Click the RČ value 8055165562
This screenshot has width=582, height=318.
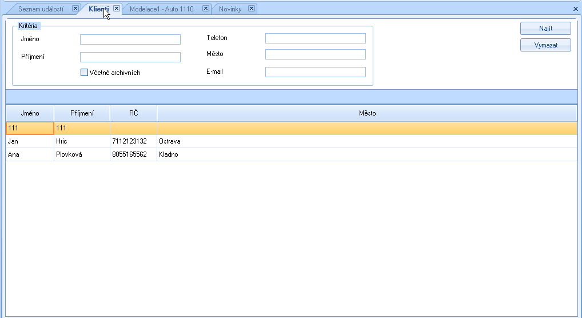[x=134, y=154]
